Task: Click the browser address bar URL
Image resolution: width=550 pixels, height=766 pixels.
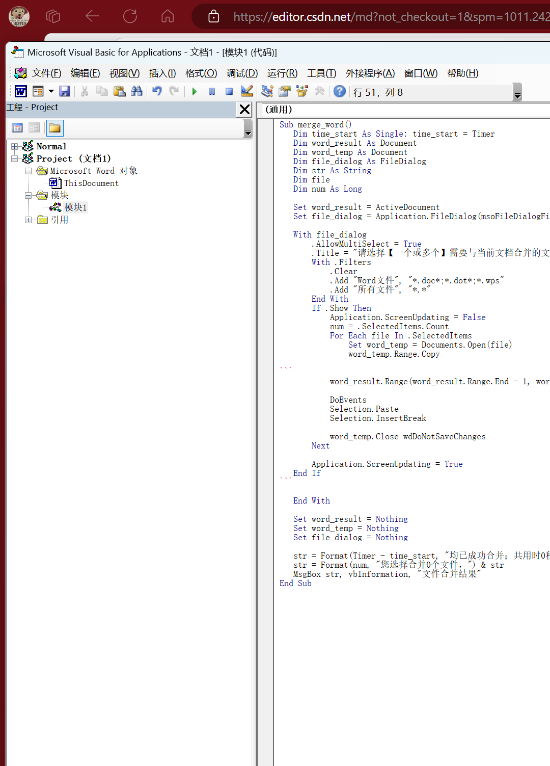Action: [x=391, y=17]
